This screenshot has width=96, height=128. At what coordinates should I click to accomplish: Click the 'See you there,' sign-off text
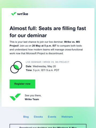pyautogui.click(x=33, y=95)
